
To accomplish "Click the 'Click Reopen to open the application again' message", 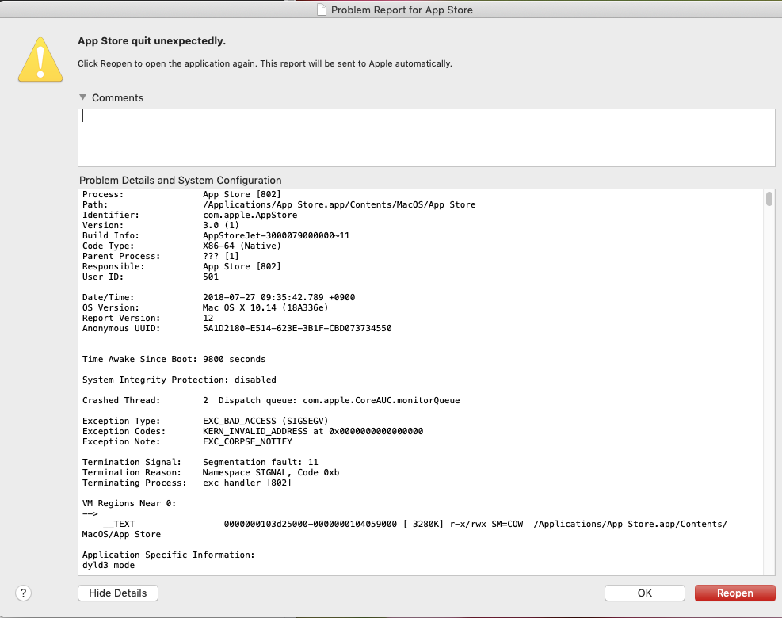I will coord(265,63).
